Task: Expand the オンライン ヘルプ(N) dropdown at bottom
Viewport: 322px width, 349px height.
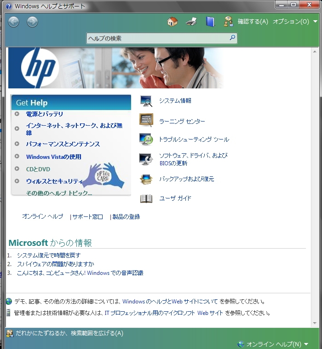Action: coord(306,344)
